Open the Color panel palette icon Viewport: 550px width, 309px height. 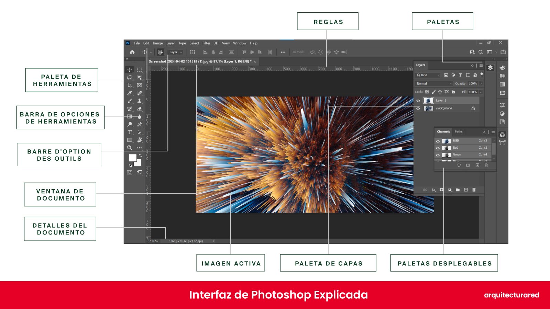coord(502,68)
